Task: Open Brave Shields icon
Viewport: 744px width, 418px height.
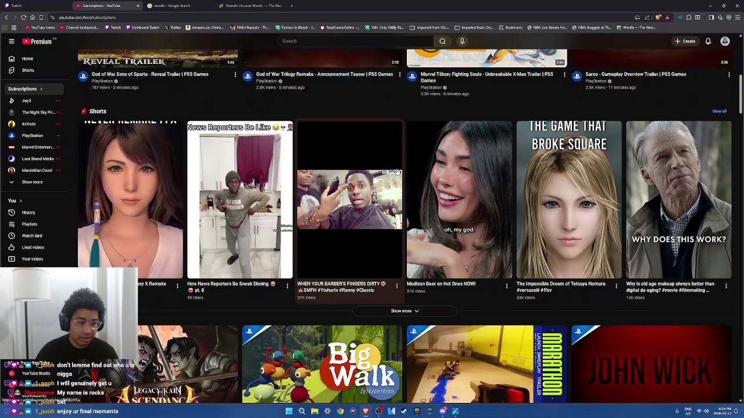Action: (658, 17)
